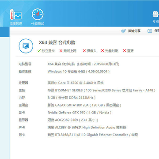Click the AOC2369 monitor value
Image resolution: width=159 pixels, height=159 pixels.
coord(73,120)
